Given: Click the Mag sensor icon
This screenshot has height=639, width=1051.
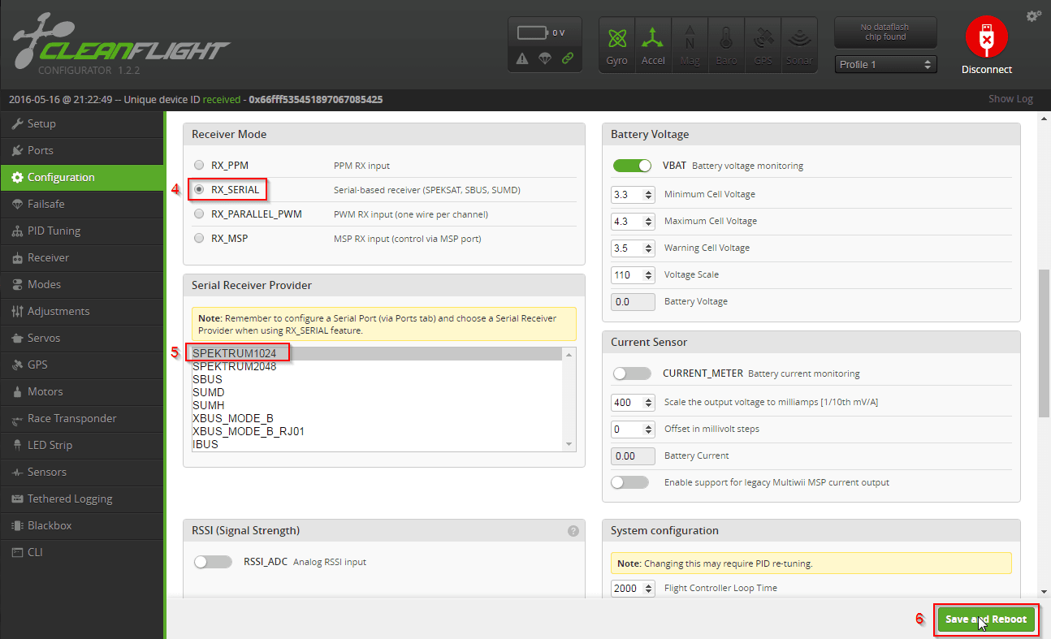Looking at the screenshot, I should tap(690, 45).
